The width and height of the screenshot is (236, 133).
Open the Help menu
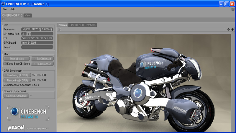(12, 9)
